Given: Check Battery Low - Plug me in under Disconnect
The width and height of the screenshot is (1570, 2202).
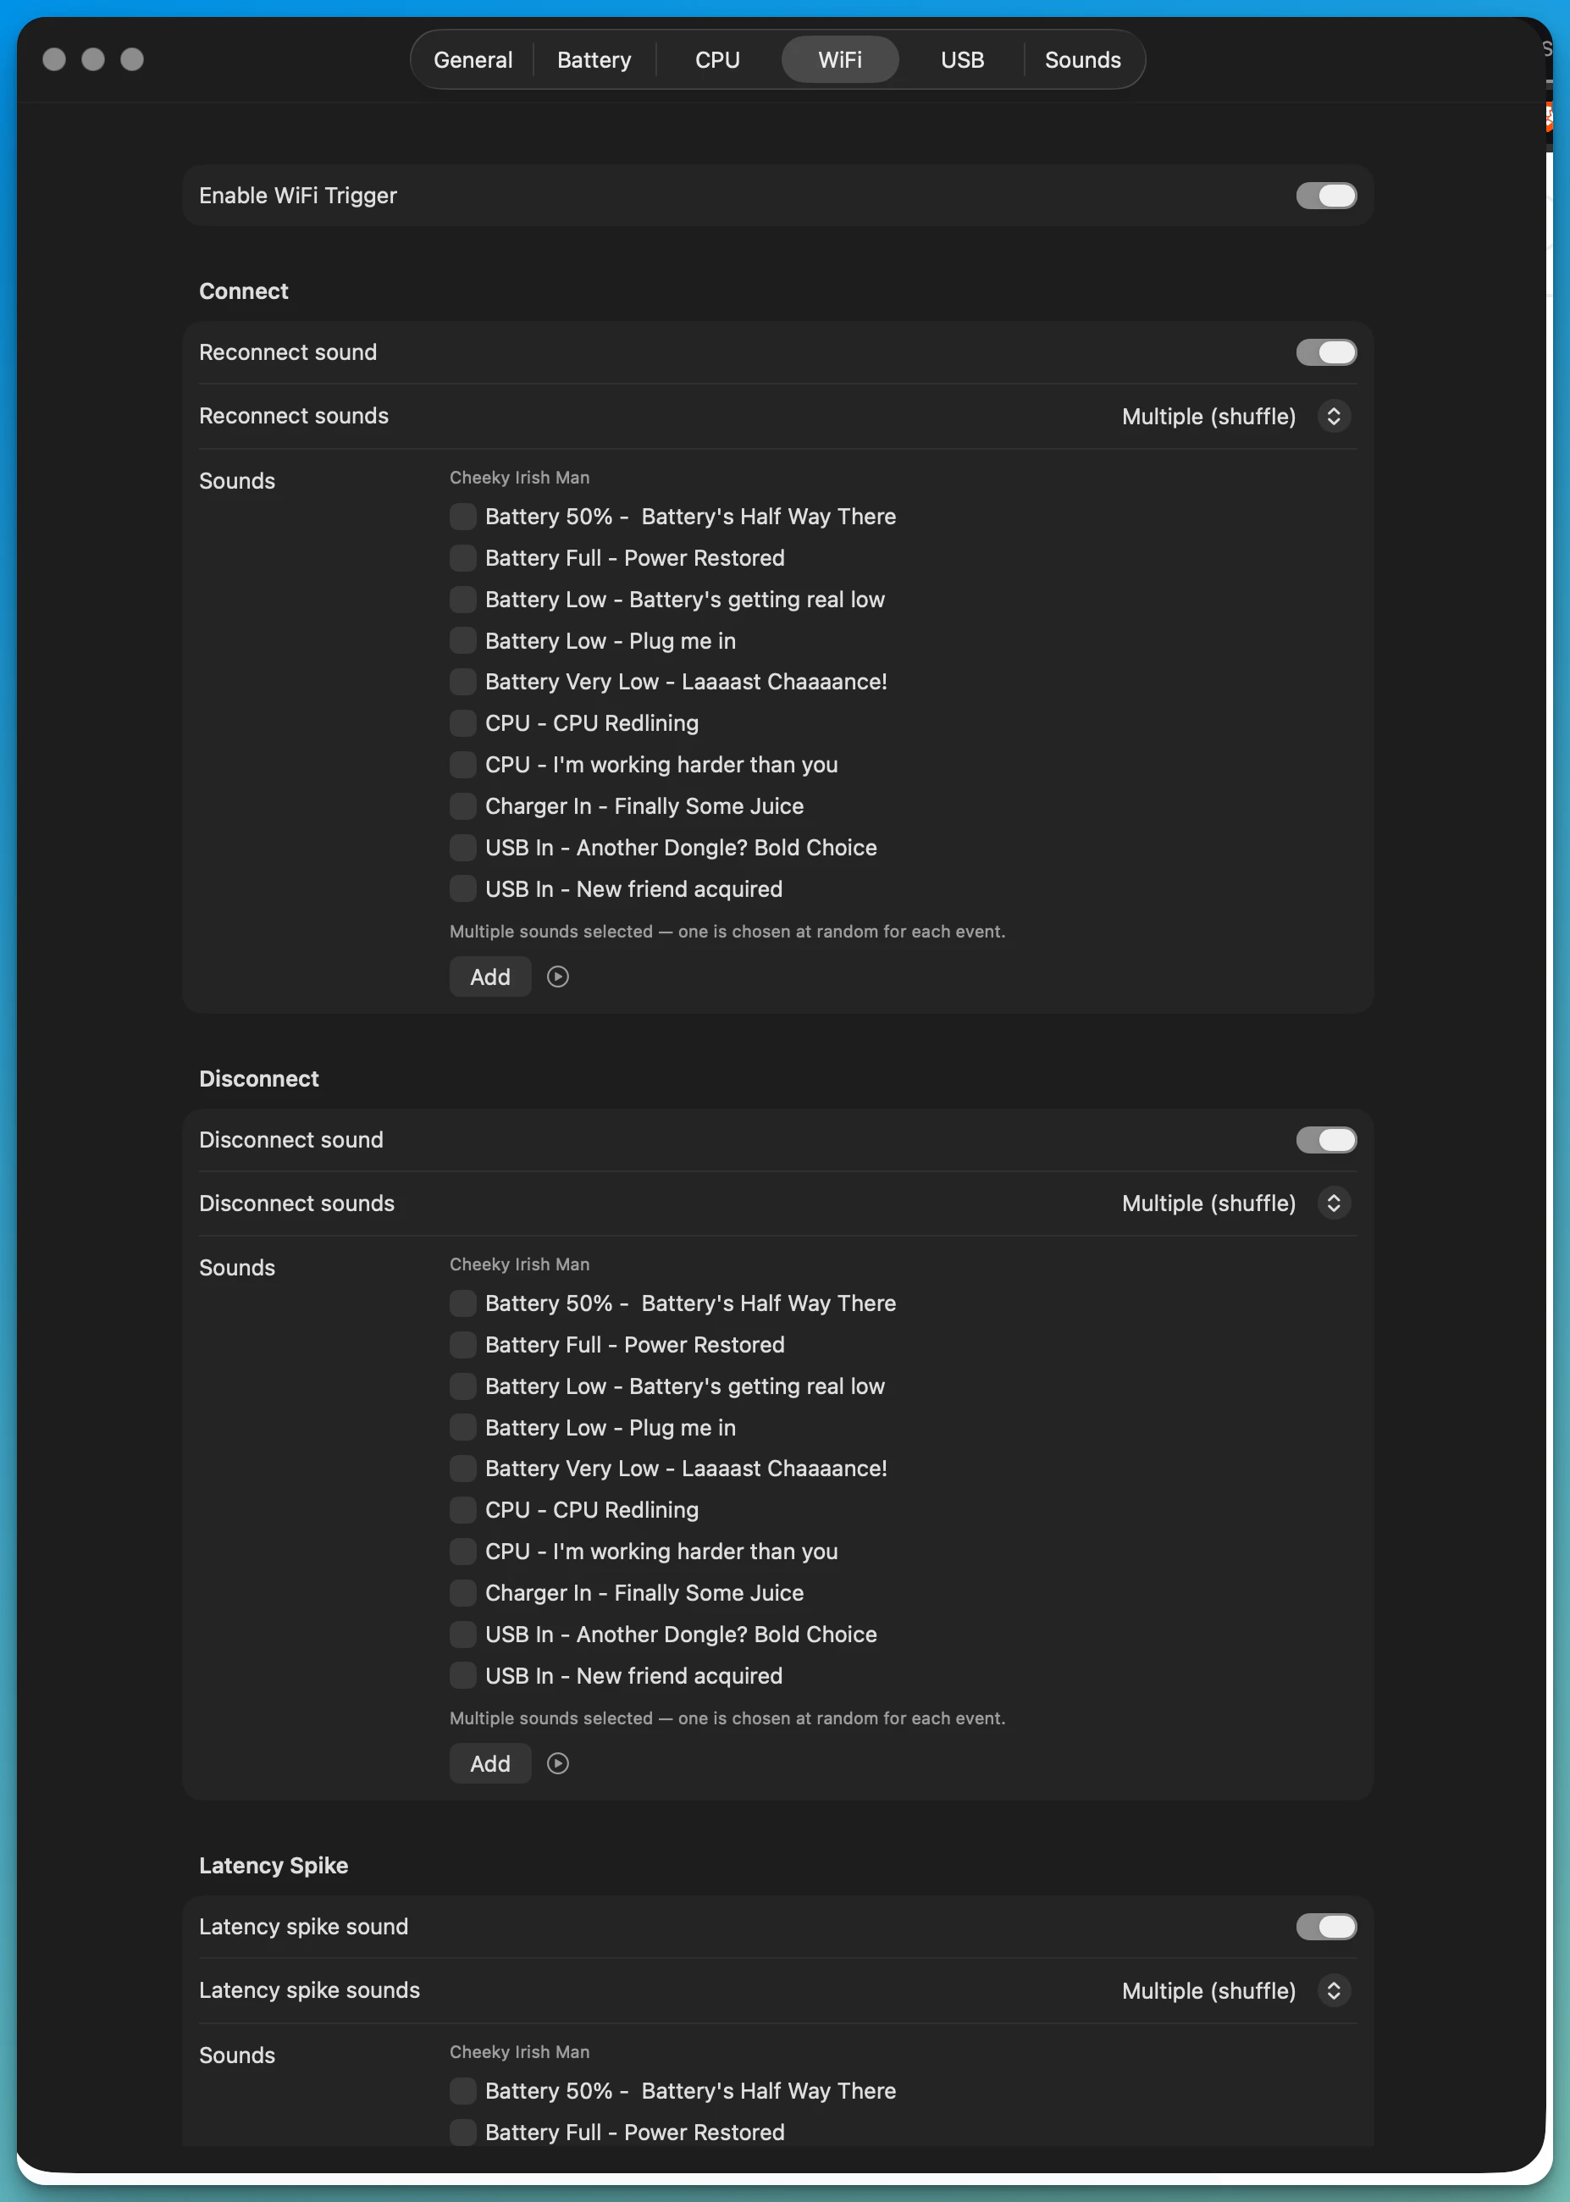Looking at the screenshot, I should click(463, 1428).
